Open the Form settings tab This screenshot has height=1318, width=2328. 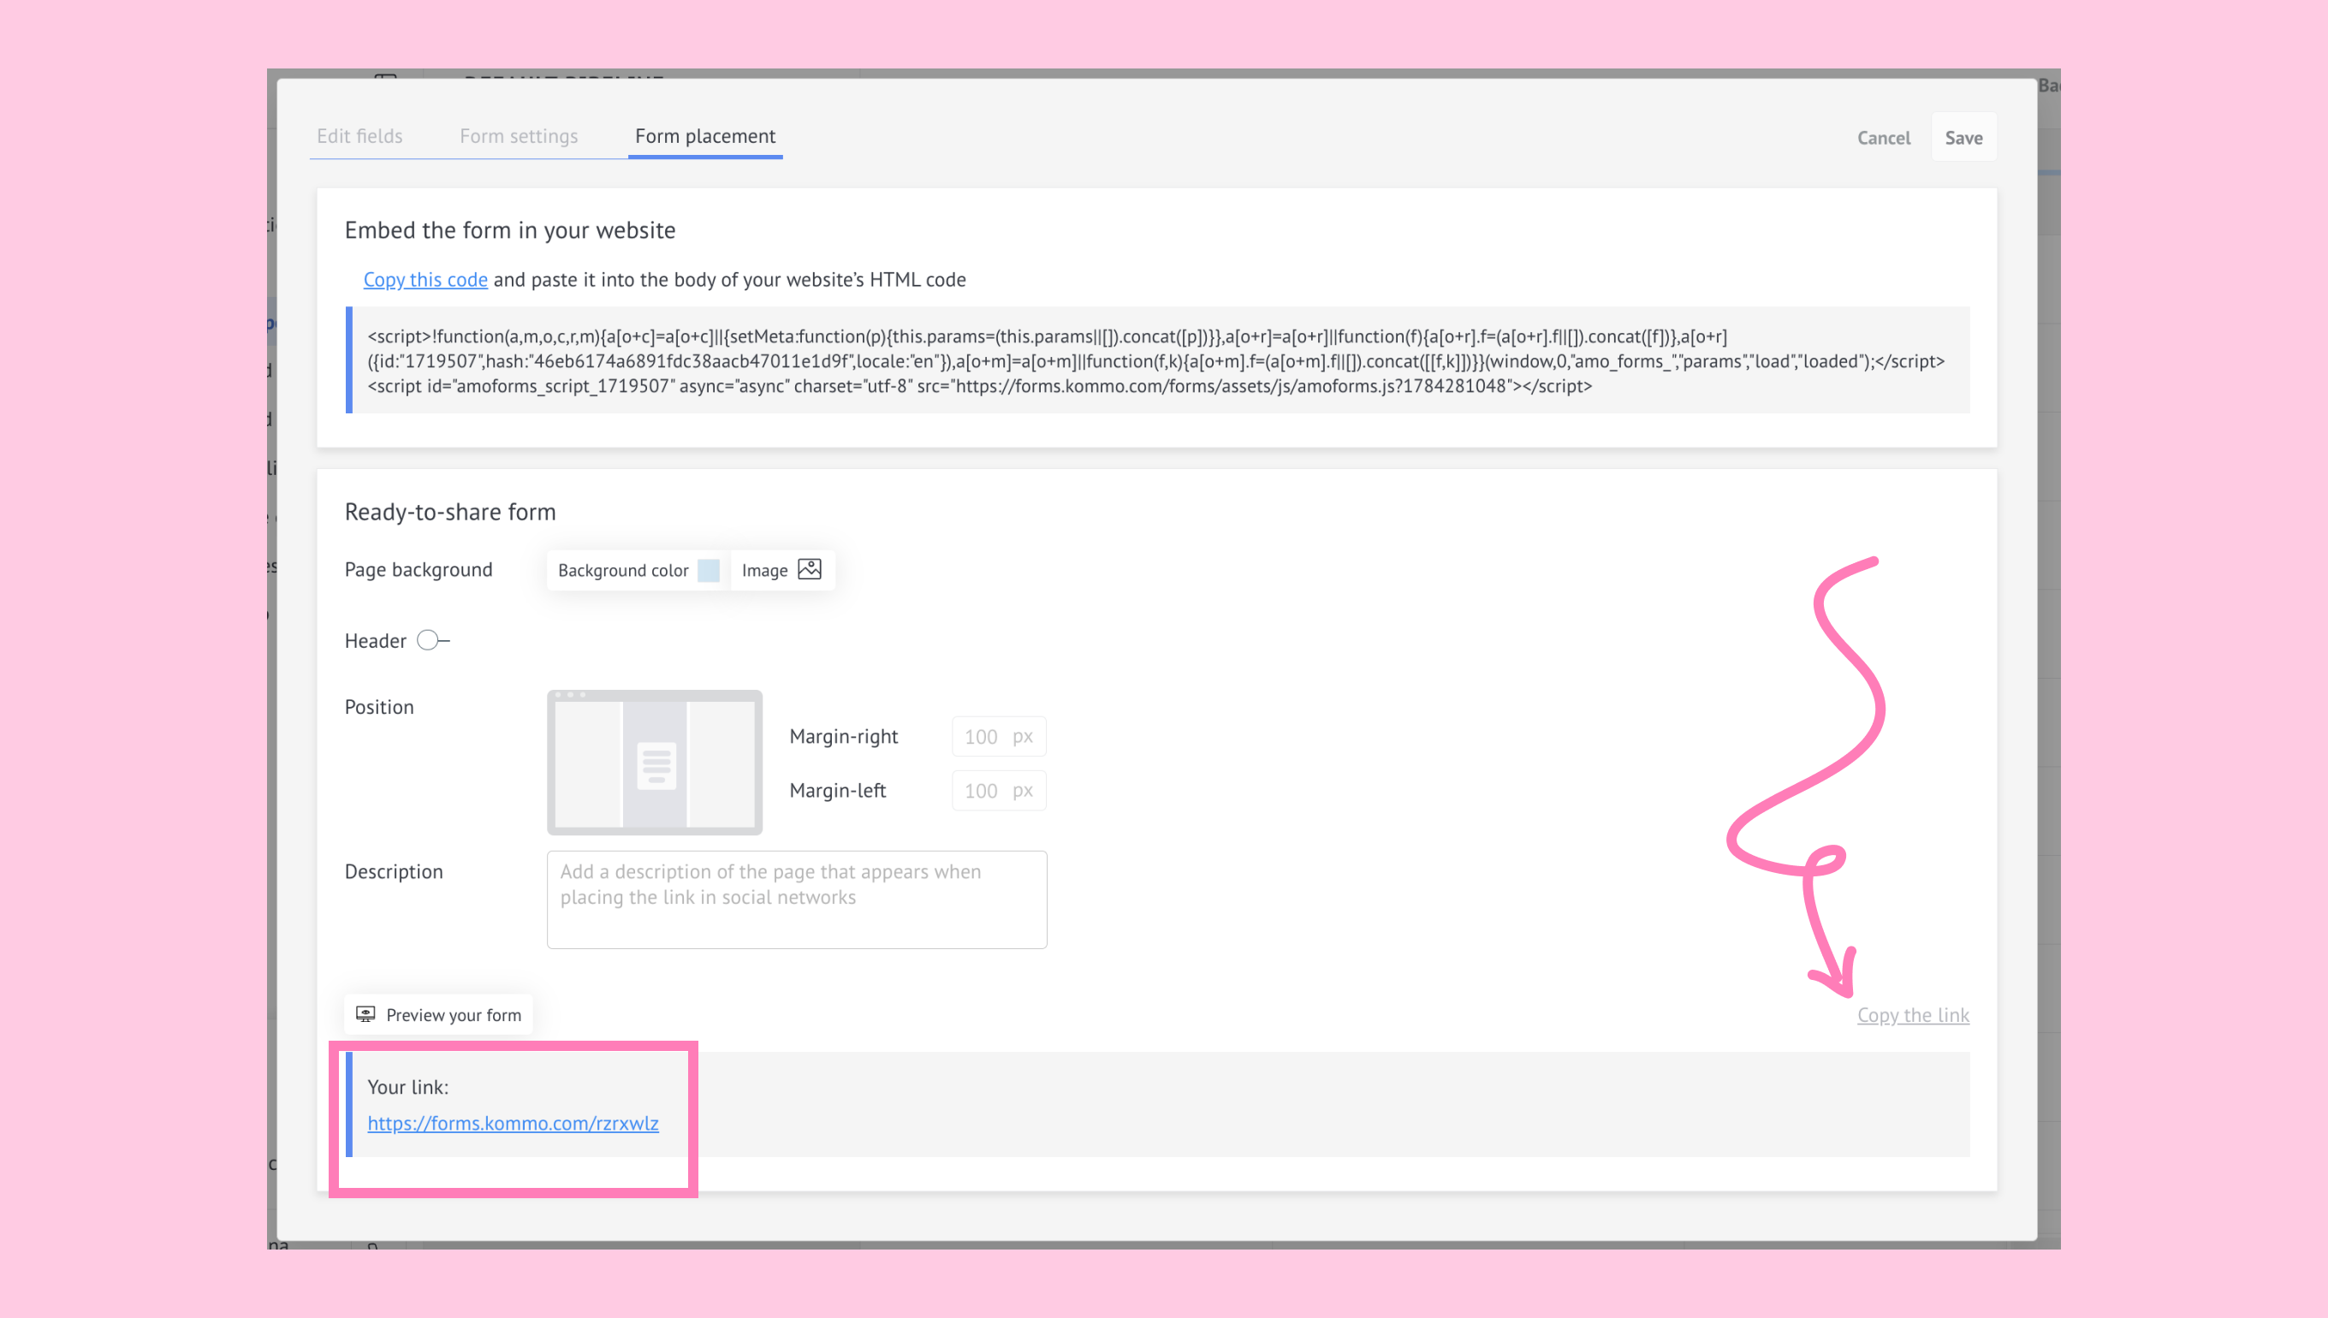[x=519, y=136]
